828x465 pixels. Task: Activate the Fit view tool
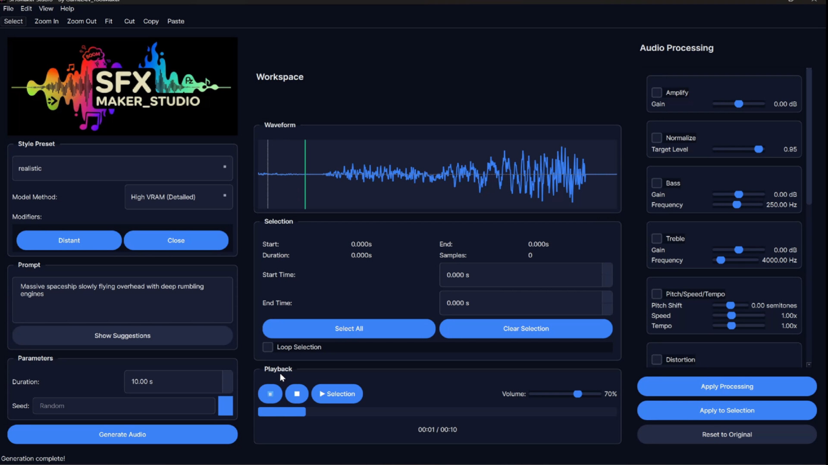(x=108, y=21)
